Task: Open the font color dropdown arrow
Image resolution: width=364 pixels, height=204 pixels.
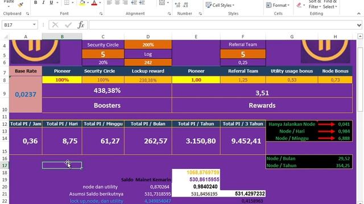Action: coord(100,2)
